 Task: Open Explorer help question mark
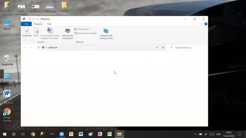point(206,24)
